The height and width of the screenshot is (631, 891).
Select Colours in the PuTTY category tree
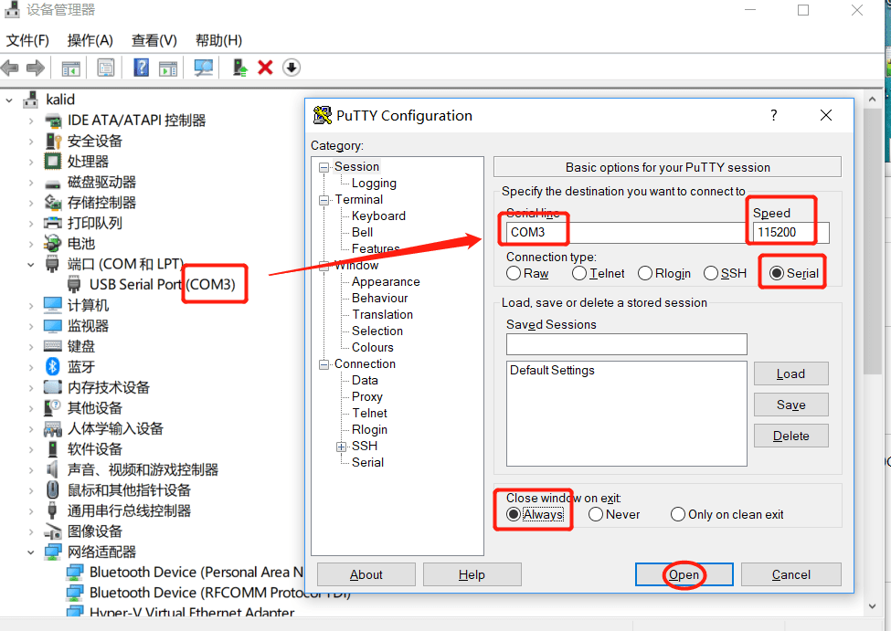(373, 347)
